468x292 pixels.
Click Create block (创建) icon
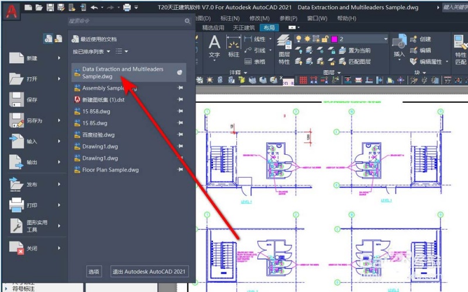coord(414,39)
